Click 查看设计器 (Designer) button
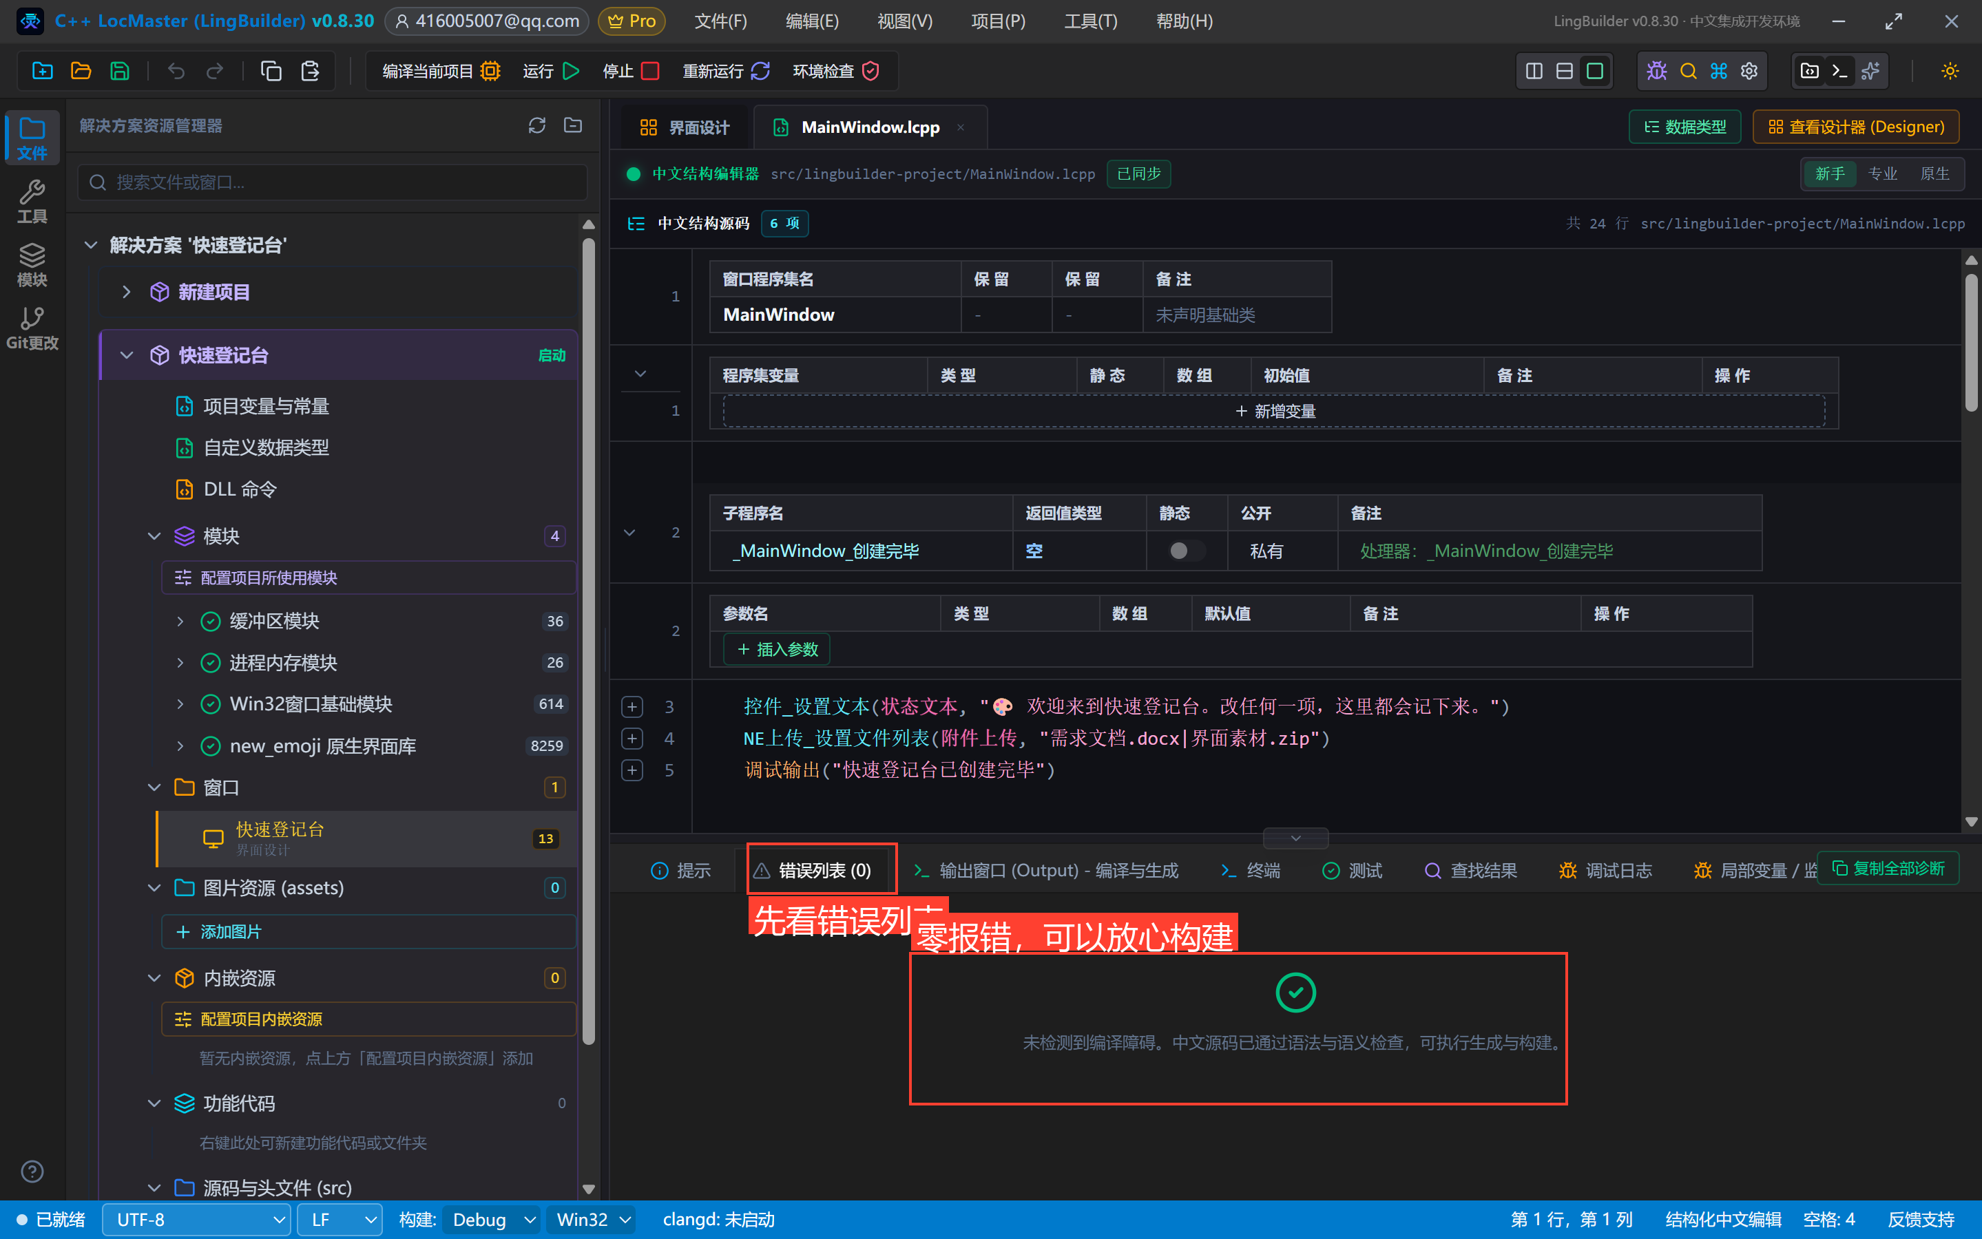Screen dimensions: 1982x1239 (x=1856, y=127)
